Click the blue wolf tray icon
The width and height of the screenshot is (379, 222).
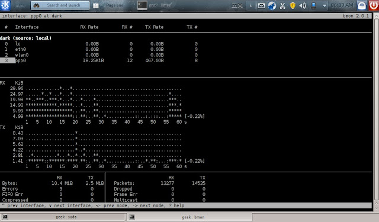272,5
